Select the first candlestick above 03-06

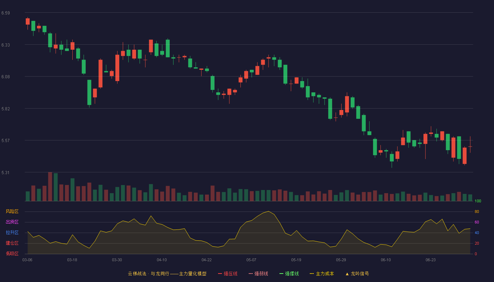(28, 22)
